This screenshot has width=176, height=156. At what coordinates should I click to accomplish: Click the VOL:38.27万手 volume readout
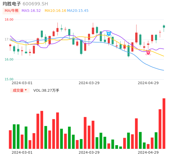[46, 90]
